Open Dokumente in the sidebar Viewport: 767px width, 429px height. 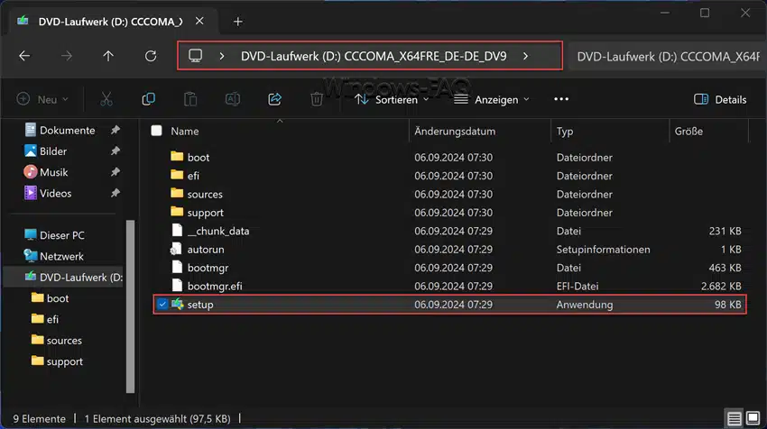tap(67, 130)
